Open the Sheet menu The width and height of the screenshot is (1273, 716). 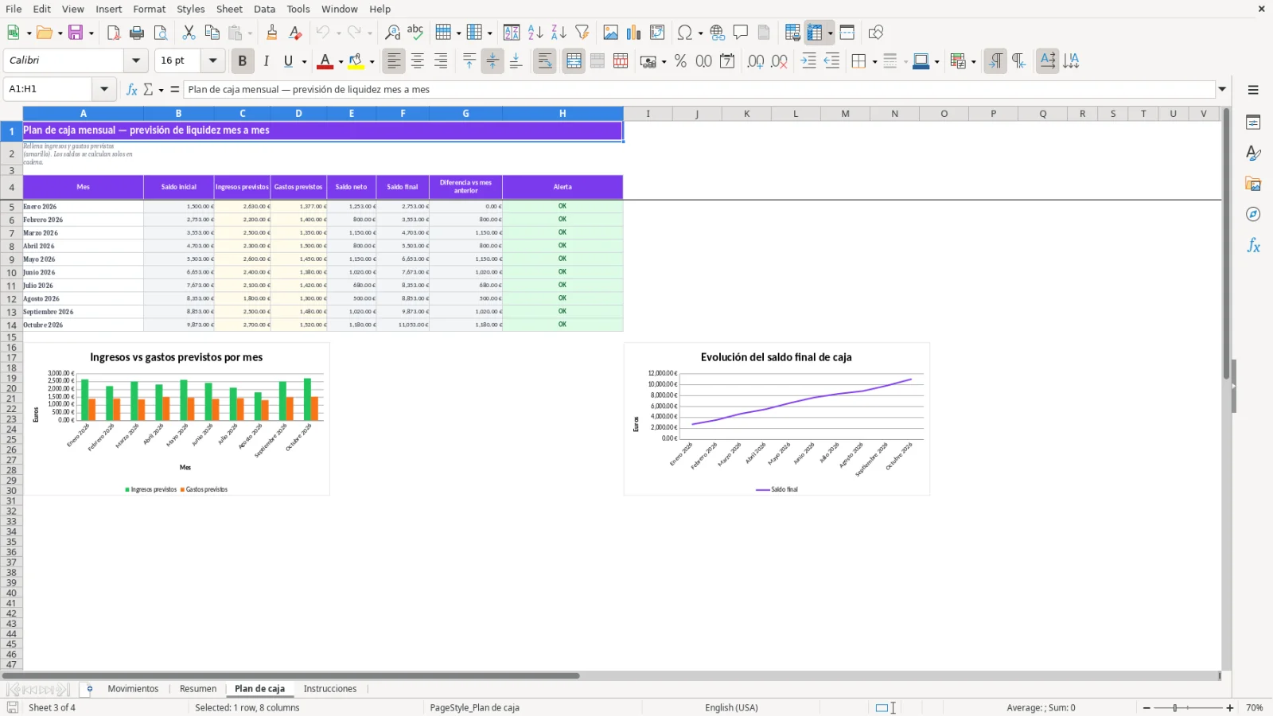pyautogui.click(x=229, y=9)
